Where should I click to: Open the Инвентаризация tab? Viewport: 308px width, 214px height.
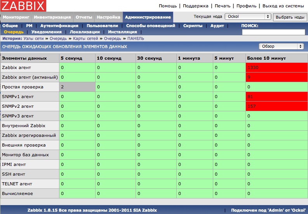click(52, 17)
